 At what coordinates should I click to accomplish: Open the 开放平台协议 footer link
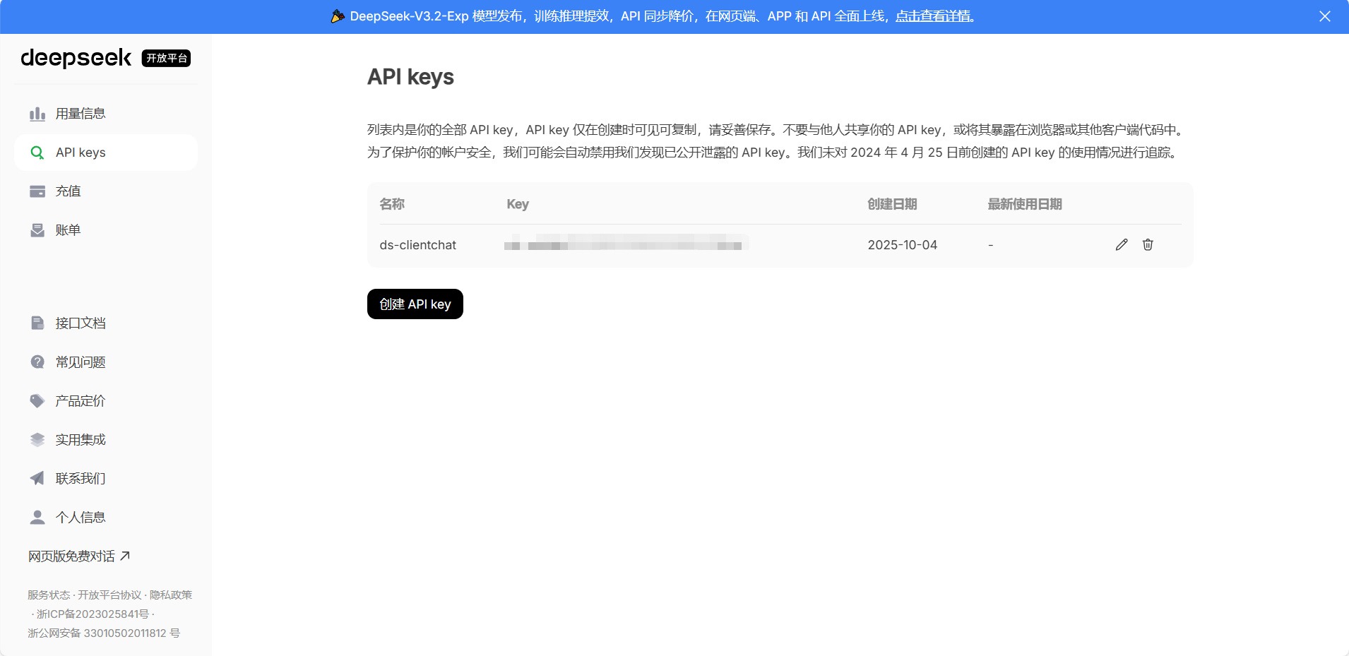[109, 595]
